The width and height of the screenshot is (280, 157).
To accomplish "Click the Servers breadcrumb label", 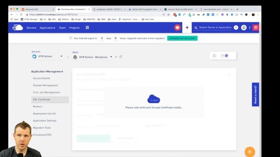I will pyautogui.click(x=36, y=51).
